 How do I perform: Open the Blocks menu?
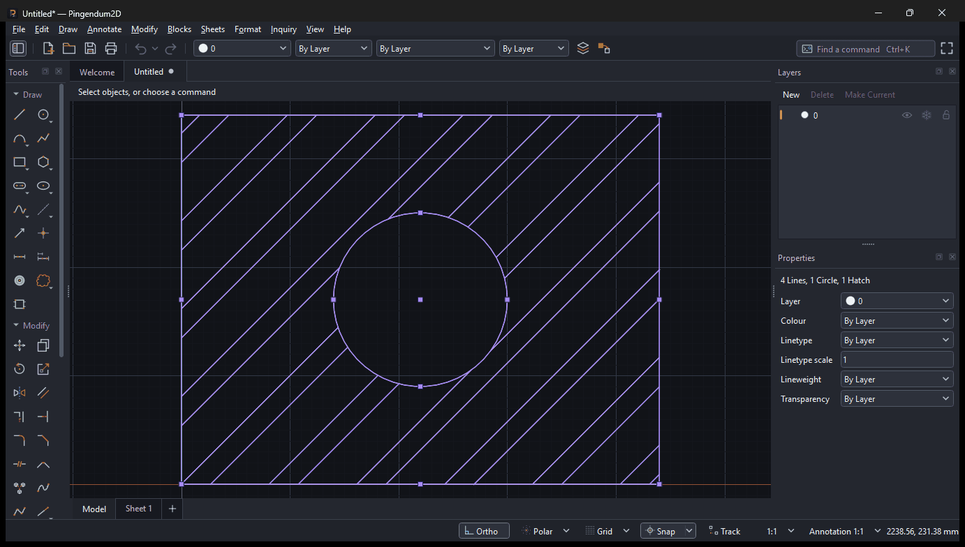click(x=179, y=29)
